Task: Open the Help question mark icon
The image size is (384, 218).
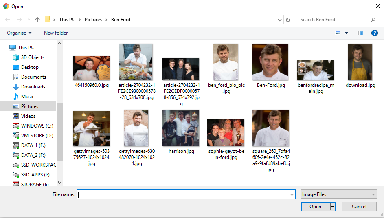Action: [374, 33]
